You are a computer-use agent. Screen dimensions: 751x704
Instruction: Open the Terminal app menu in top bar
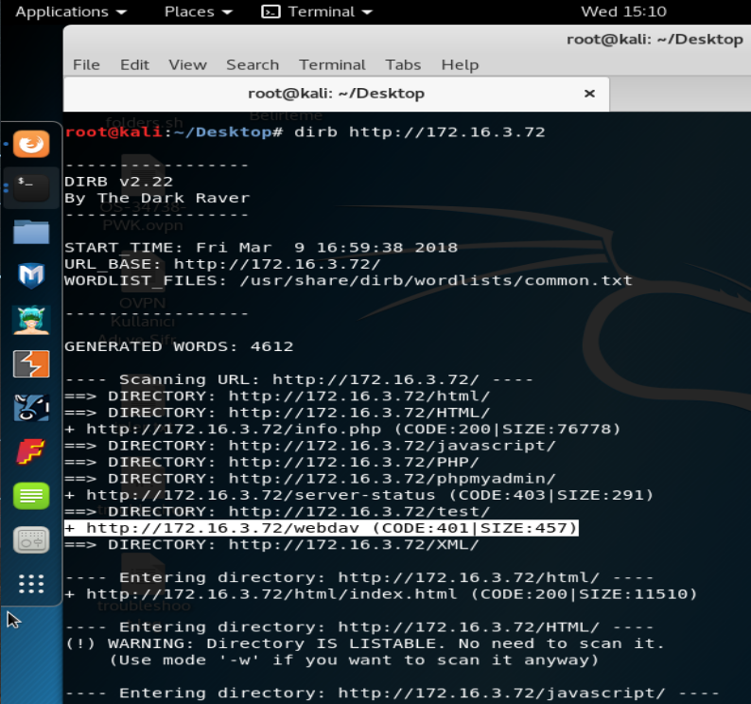pos(317,11)
